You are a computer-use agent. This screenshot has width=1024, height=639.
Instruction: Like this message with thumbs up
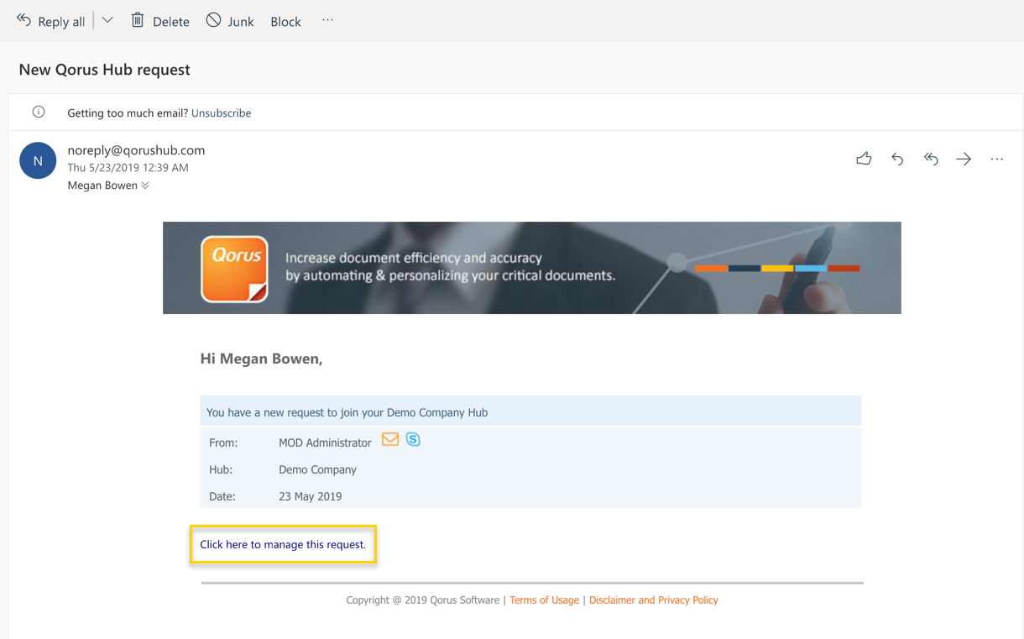pos(864,159)
